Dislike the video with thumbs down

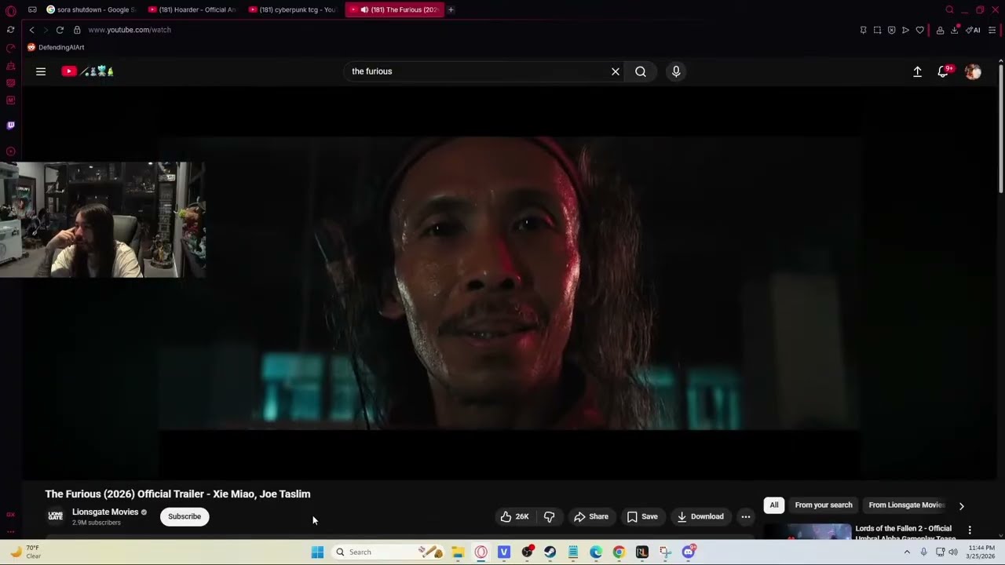pyautogui.click(x=549, y=516)
